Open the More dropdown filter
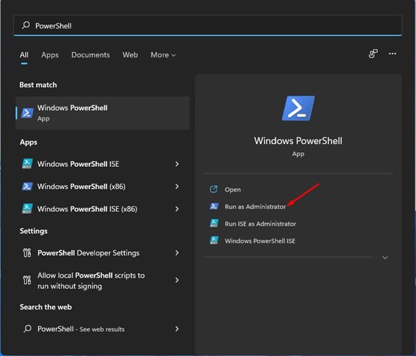This screenshot has height=356, width=416. click(x=163, y=55)
